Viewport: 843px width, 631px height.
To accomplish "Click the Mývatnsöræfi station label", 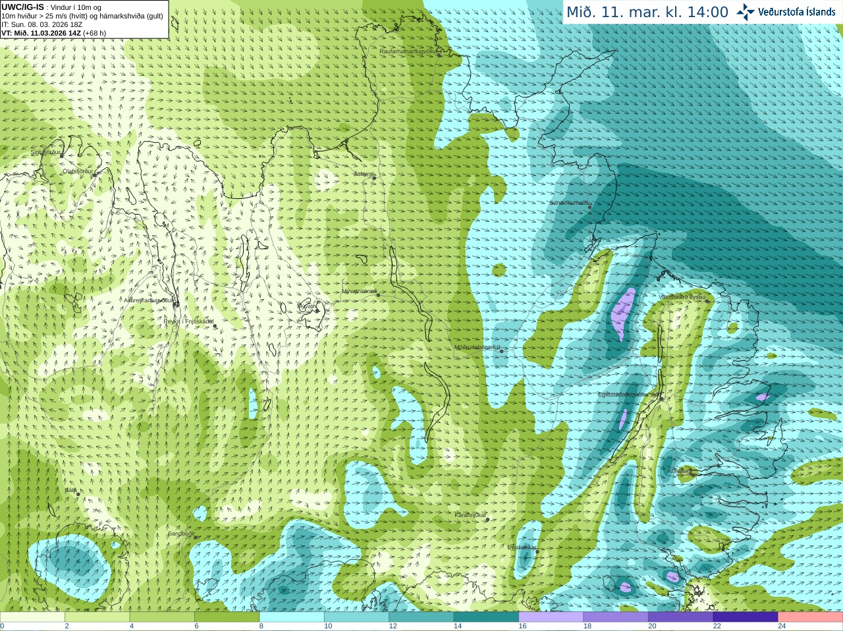I will (359, 291).
